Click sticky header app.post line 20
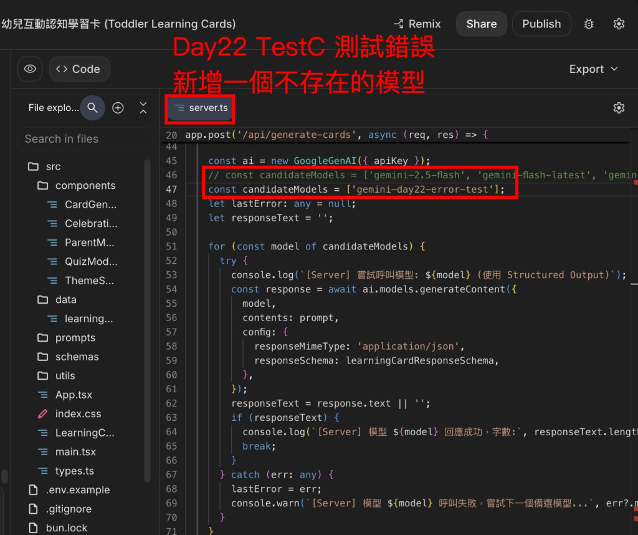The height and width of the screenshot is (535, 638). (x=336, y=135)
